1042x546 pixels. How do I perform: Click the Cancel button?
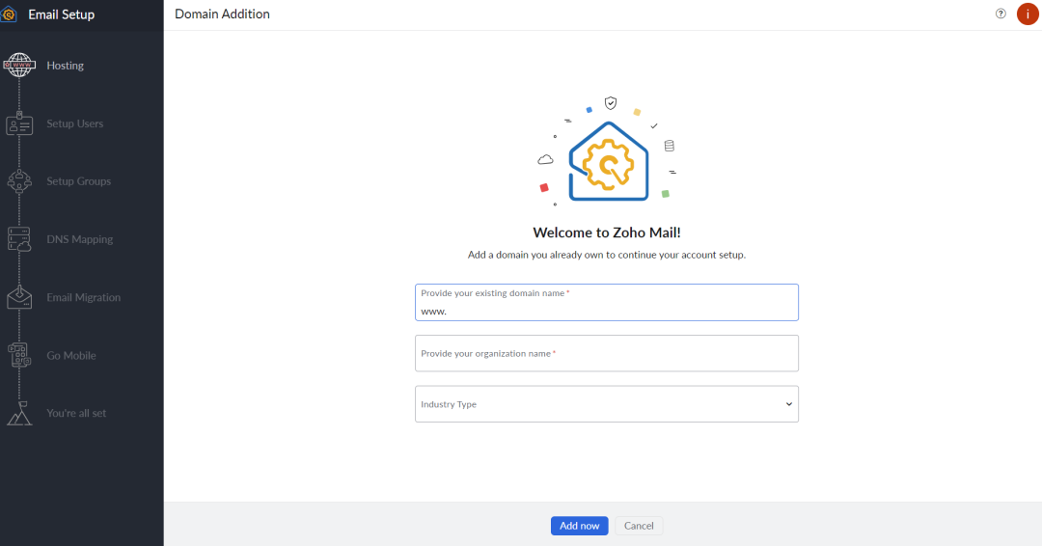639,526
